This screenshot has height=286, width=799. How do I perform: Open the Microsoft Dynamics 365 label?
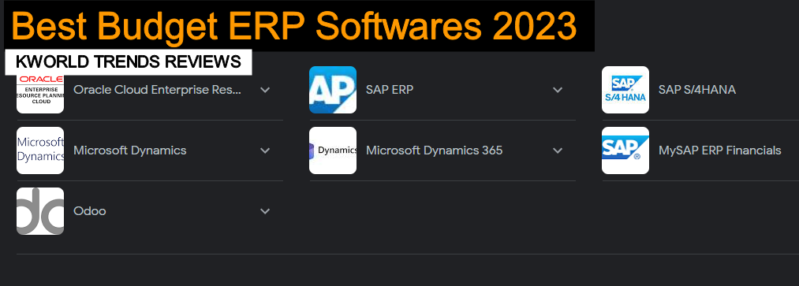pos(434,150)
